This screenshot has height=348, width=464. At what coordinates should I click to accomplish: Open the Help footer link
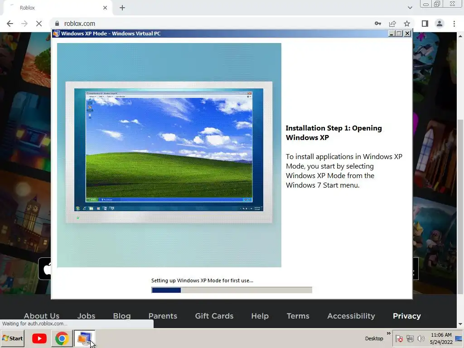(x=260, y=316)
